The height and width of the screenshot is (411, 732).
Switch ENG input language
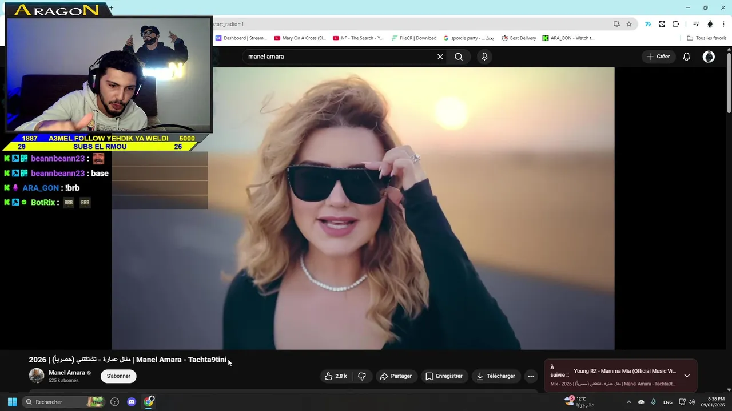[x=667, y=402]
